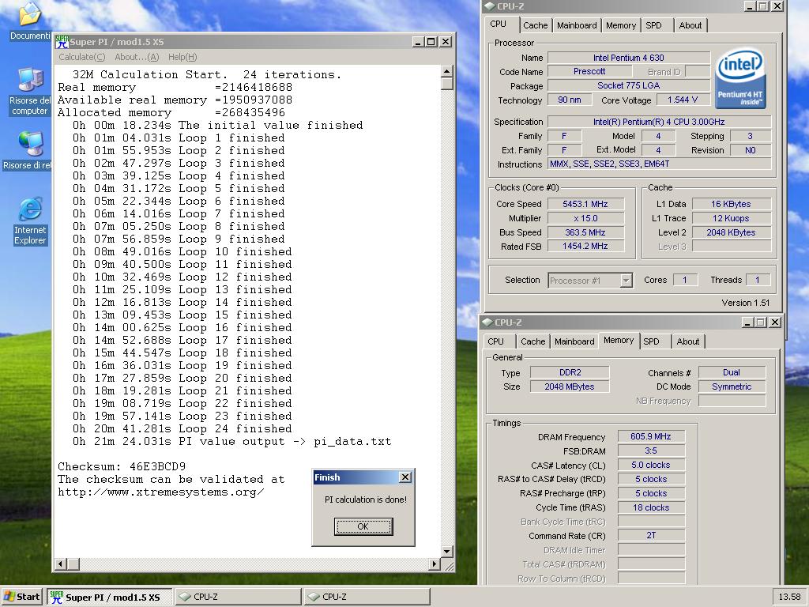Click the xtremesystems.org URL text
Viewport: 809px width, 607px height.
161,492
